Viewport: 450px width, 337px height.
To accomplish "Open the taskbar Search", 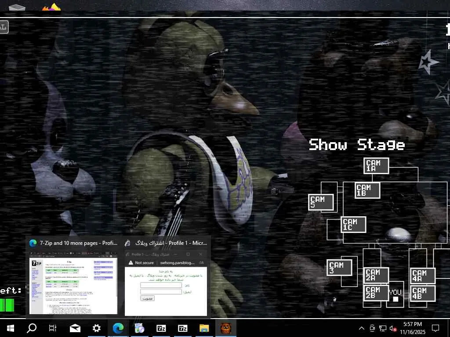I will pos(32,328).
